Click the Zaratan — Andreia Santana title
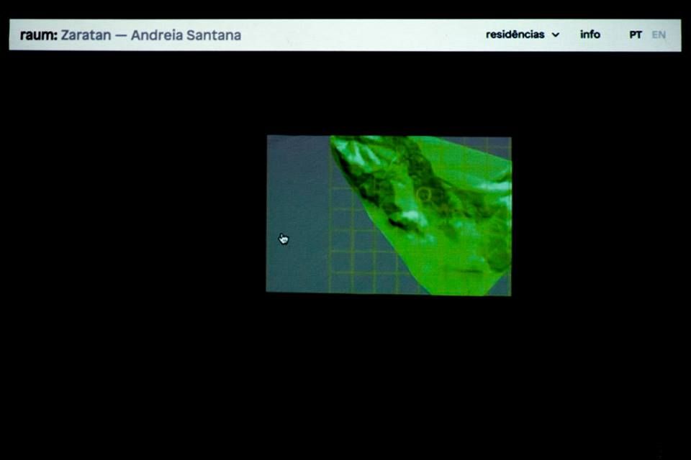The width and height of the screenshot is (691, 460). [150, 34]
